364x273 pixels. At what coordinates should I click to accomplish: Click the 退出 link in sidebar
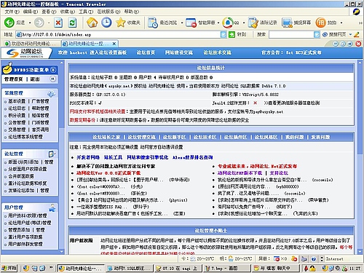coord(35,79)
